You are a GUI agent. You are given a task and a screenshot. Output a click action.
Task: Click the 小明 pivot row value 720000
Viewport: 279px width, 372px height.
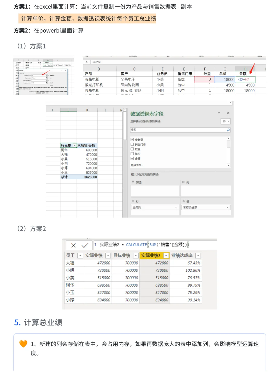91,164
